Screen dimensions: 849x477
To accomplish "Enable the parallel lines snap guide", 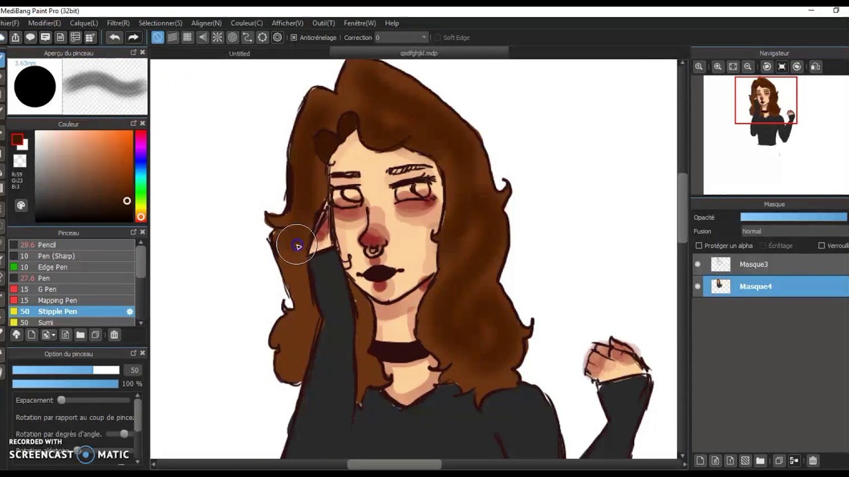I will (x=172, y=38).
